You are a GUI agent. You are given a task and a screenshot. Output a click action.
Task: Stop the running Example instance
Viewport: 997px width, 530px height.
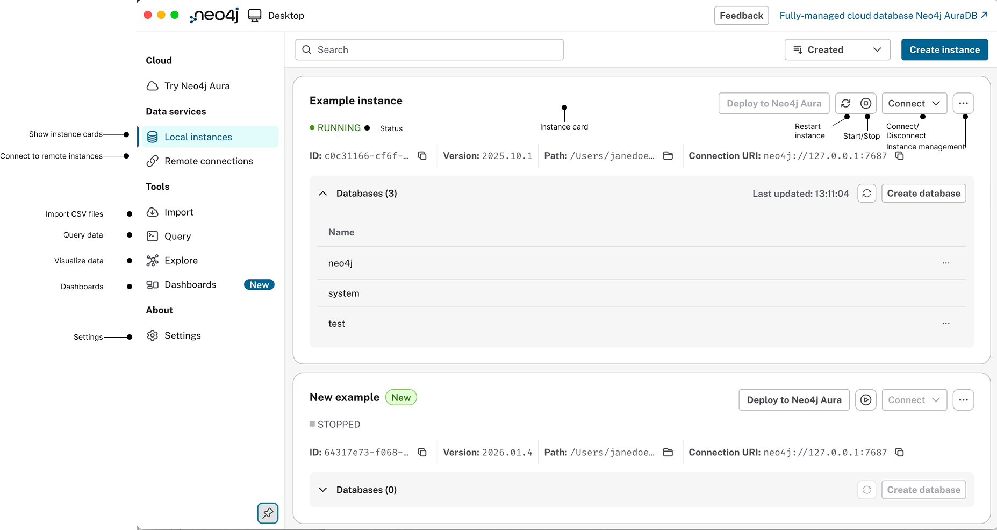coord(866,103)
